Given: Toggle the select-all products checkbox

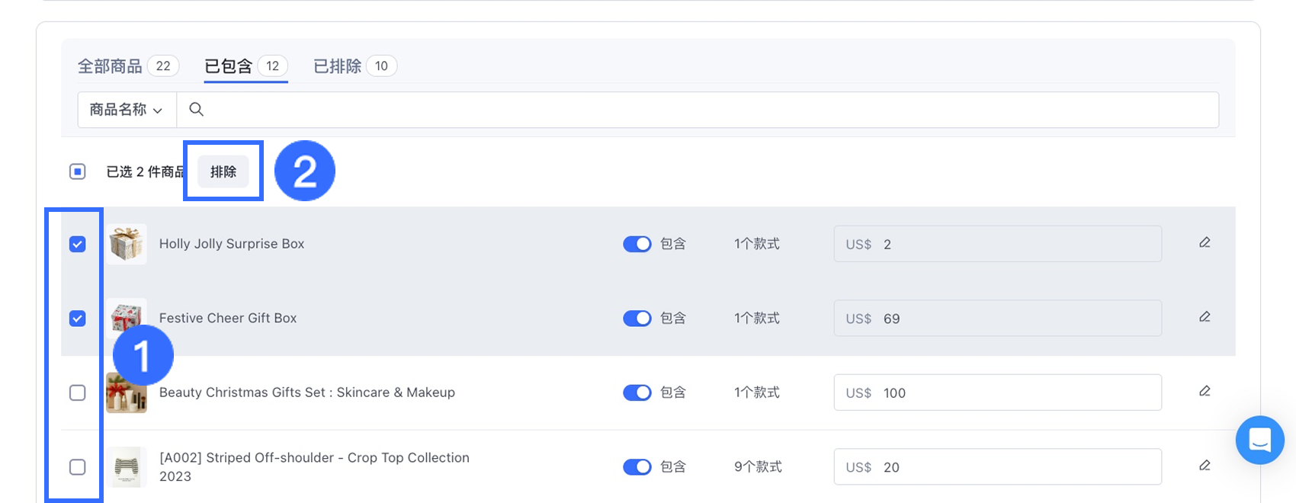Looking at the screenshot, I should pos(78,171).
